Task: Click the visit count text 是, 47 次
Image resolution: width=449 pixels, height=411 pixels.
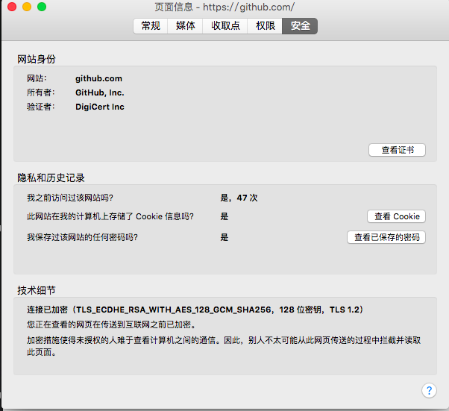Action: click(239, 198)
